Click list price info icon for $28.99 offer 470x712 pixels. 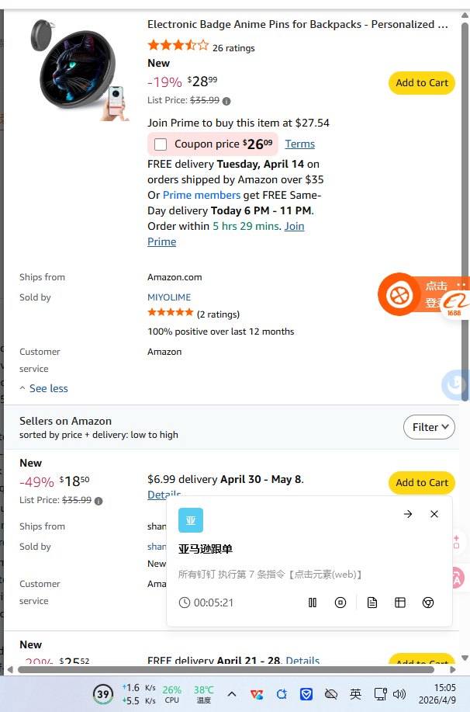tap(226, 101)
